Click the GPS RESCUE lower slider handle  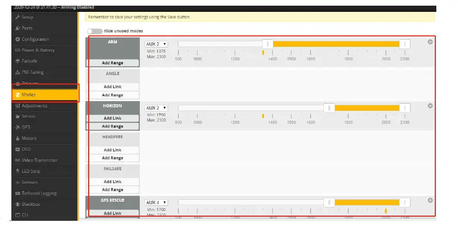click(329, 202)
